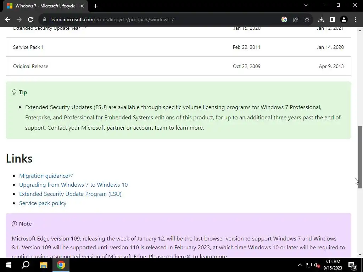Screen dimensions: 363x272
Task: Reload the page with the refresh icon
Action: [30, 20]
